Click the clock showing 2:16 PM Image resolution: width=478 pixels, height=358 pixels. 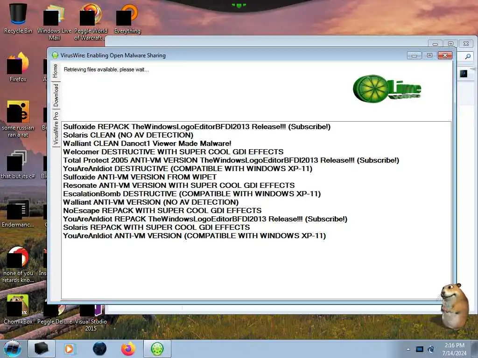[454, 349]
